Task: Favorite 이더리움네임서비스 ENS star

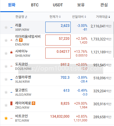Action: click(x=6, y=40)
